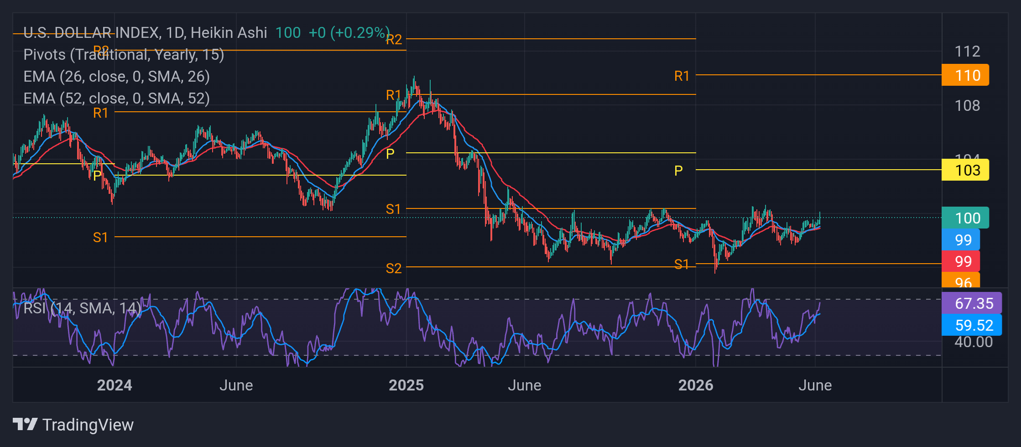The height and width of the screenshot is (447, 1021).
Task: Click the S2 pivot label of the 2025 period
Action: coord(394,268)
